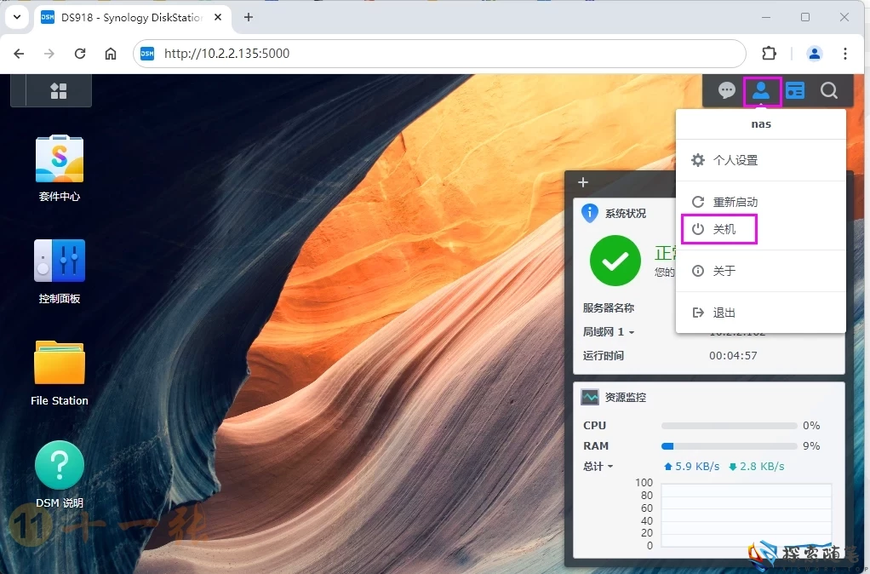Click 关于 in the user menu
This screenshot has width=870, height=574.
pyautogui.click(x=720, y=271)
